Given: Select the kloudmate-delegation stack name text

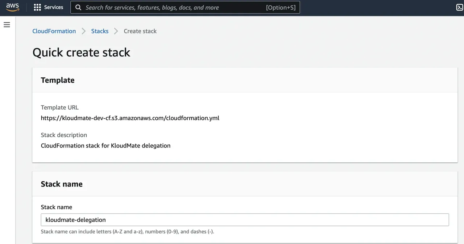Looking at the screenshot, I should (75, 220).
